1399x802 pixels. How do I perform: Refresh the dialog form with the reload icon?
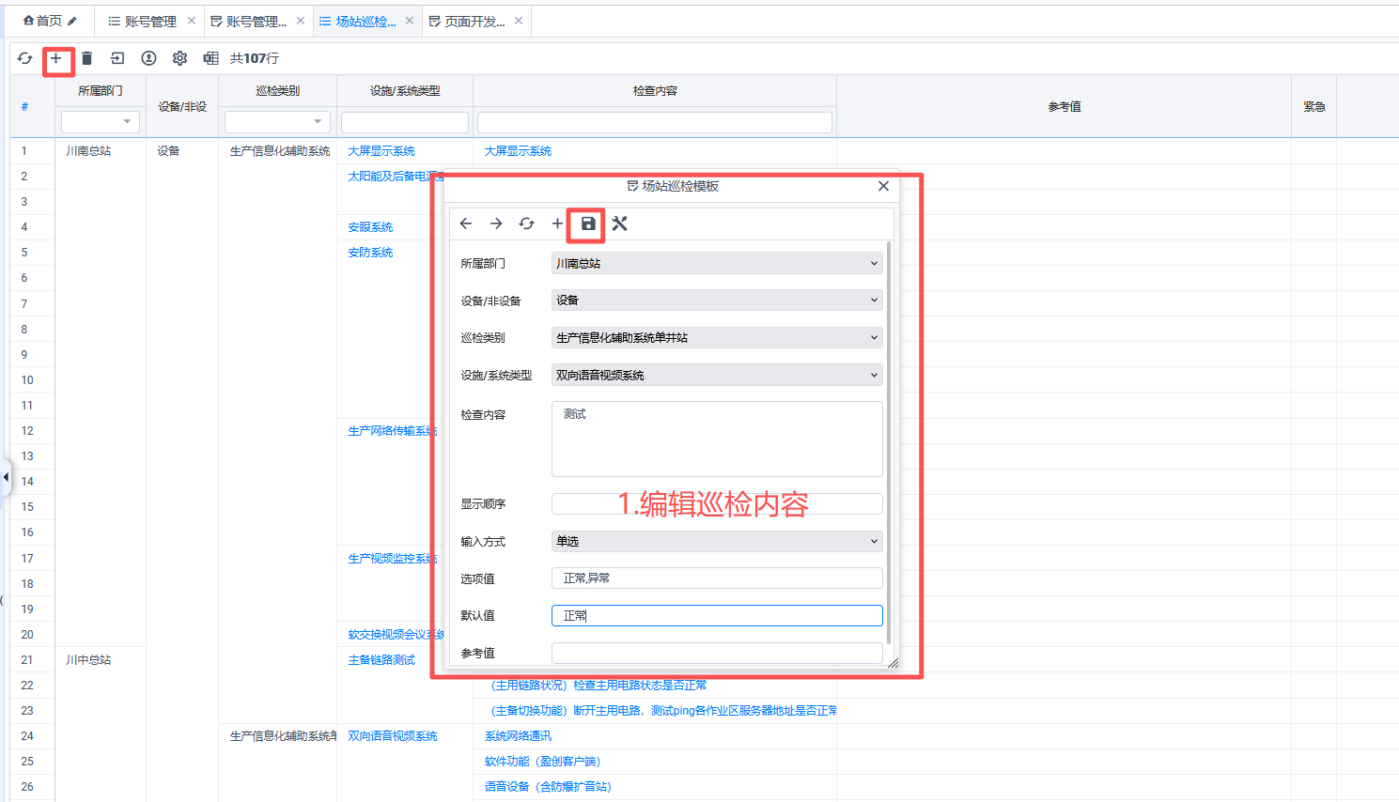coord(526,224)
